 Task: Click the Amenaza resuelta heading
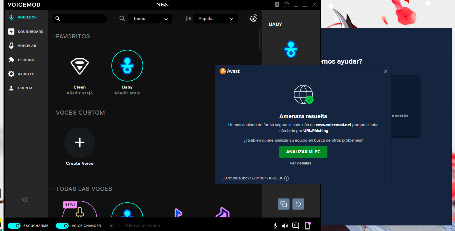click(303, 116)
